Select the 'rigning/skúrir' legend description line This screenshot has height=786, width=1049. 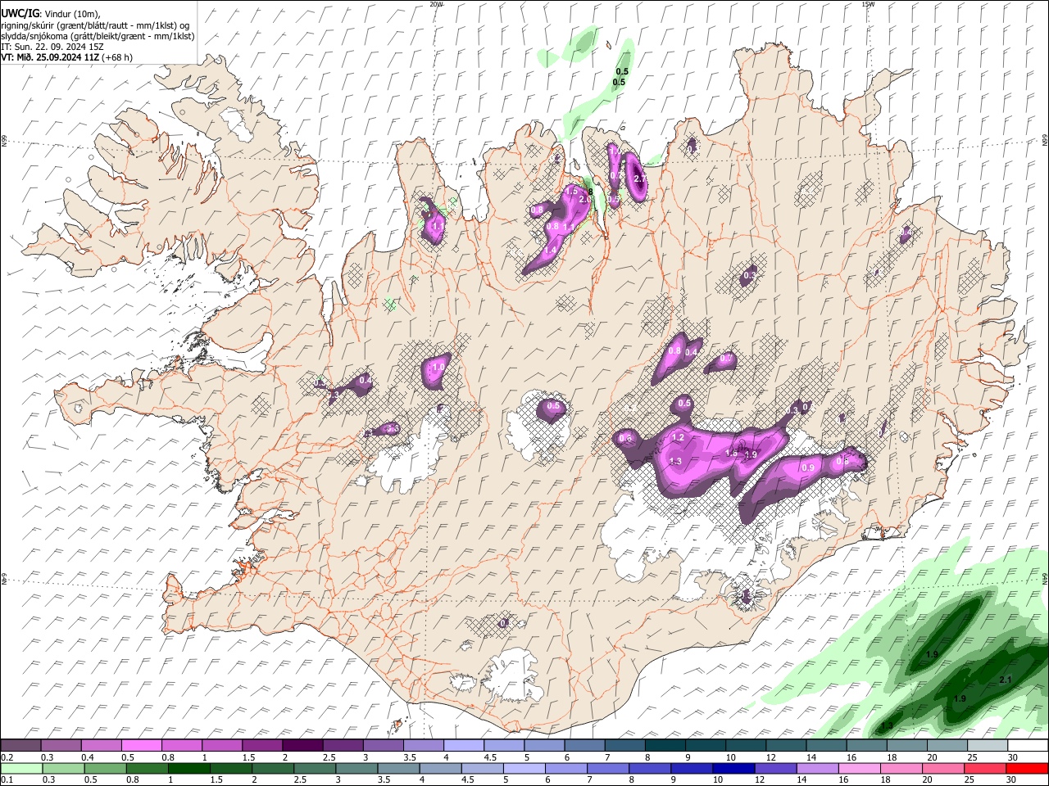pyautogui.click(x=95, y=25)
